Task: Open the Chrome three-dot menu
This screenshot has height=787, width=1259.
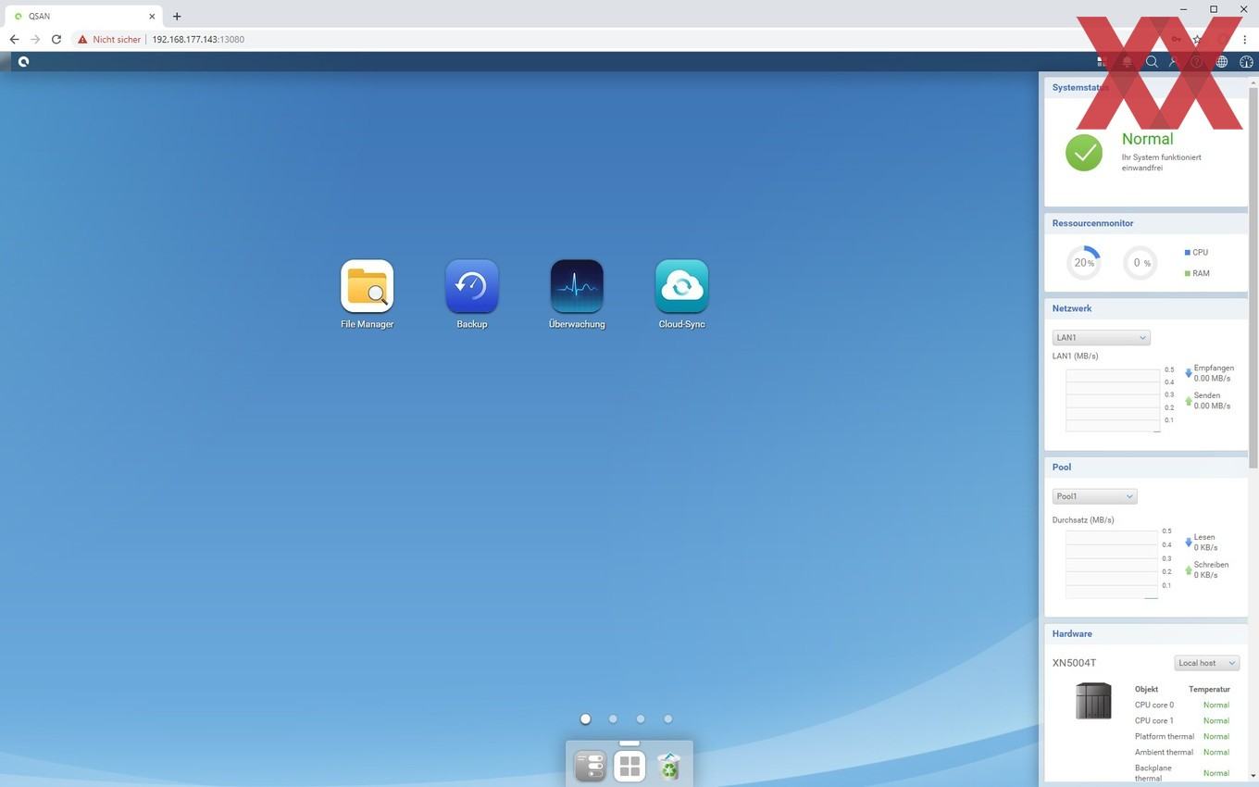Action: point(1245,39)
